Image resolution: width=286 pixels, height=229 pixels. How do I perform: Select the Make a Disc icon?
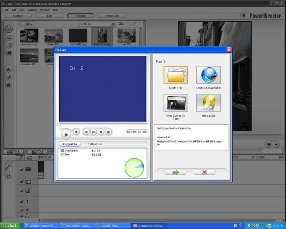pyautogui.click(x=209, y=103)
